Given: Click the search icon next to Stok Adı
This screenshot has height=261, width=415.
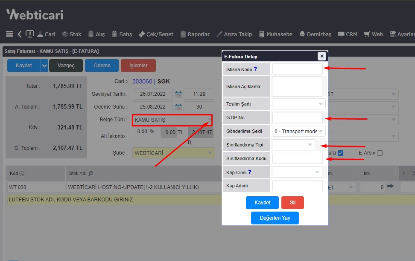Looking at the screenshot, I should coord(91,174).
